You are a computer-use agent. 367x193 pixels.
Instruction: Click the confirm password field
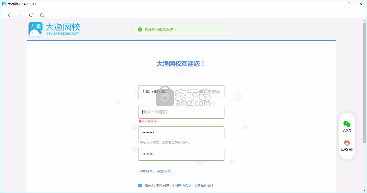[181, 154]
